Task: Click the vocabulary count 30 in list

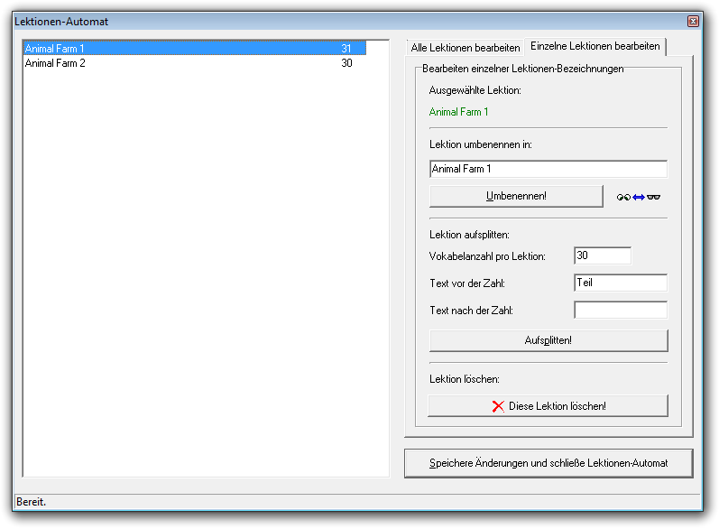Action: (x=346, y=63)
